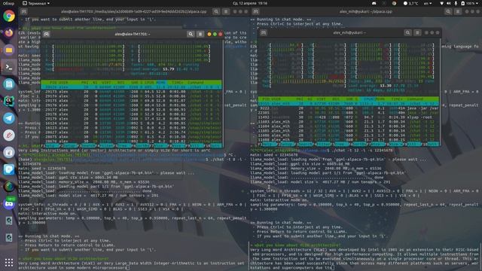Click F10 Quit in right htop window

pyautogui.click(x=431, y=144)
